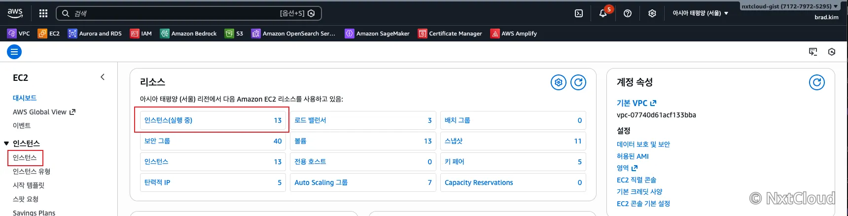Open Auto Scaling 그룹 resource tile

pyautogui.click(x=363, y=182)
